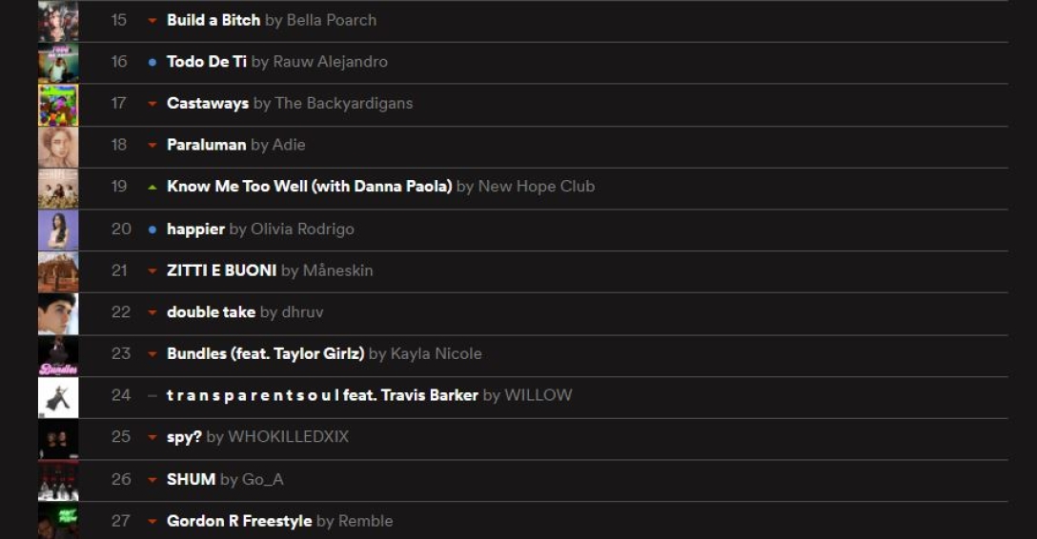Select the double take cover art
Image resolution: width=1037 pixels, height=539 pixels.
[x=58, y=313]
